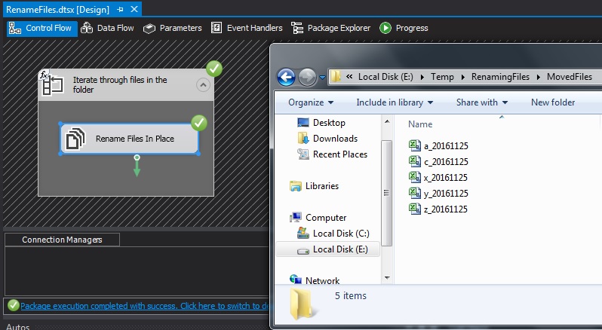Open the Package Explorer tab
This screenshot has width=602, height=330.
[x=331, y=29]
